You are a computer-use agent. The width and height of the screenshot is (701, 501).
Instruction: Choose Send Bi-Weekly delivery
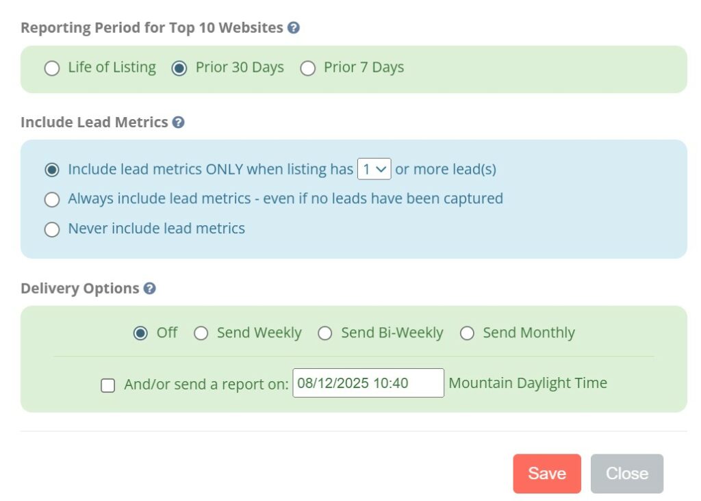(324, 333)
